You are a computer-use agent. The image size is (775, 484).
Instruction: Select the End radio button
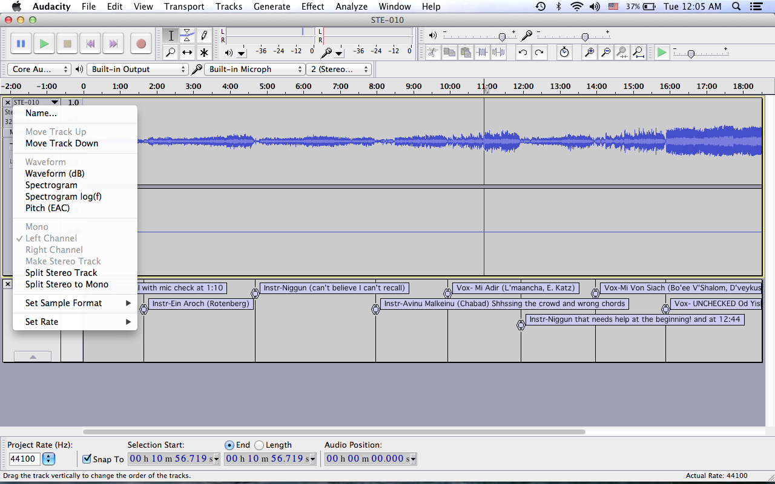point(229,445)
